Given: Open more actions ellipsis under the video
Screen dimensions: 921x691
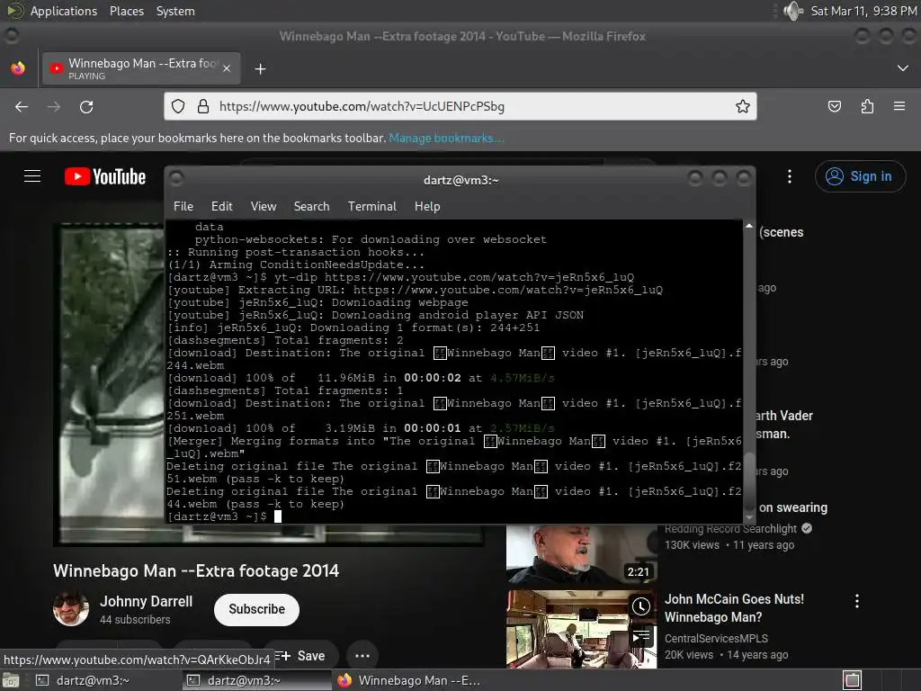Looking at the screenshot, I should tap(362, 656).
